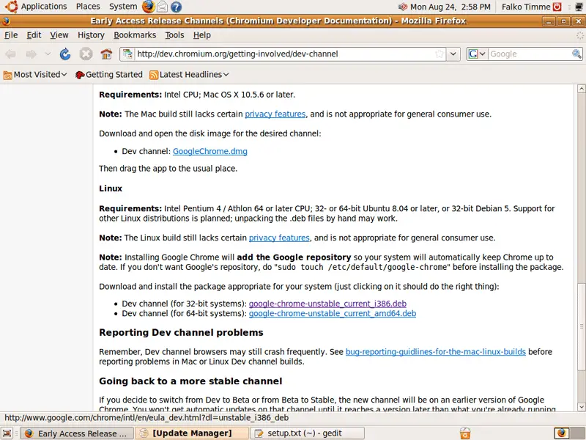The height and width of the screenshot is (440, 586).
Task: Click the search magnifier icon
Action: [x=576, y=54]
